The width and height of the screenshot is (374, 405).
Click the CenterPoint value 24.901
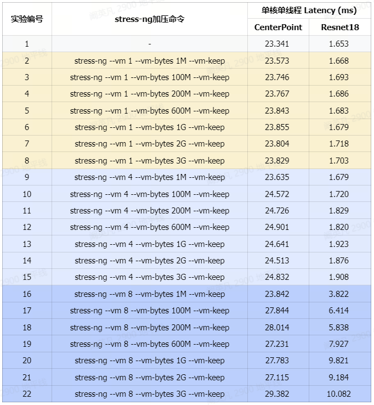(x=277, y=227)
